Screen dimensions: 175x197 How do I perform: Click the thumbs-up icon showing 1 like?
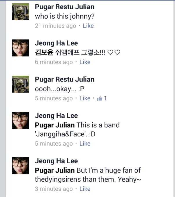(x=100, y=98)
